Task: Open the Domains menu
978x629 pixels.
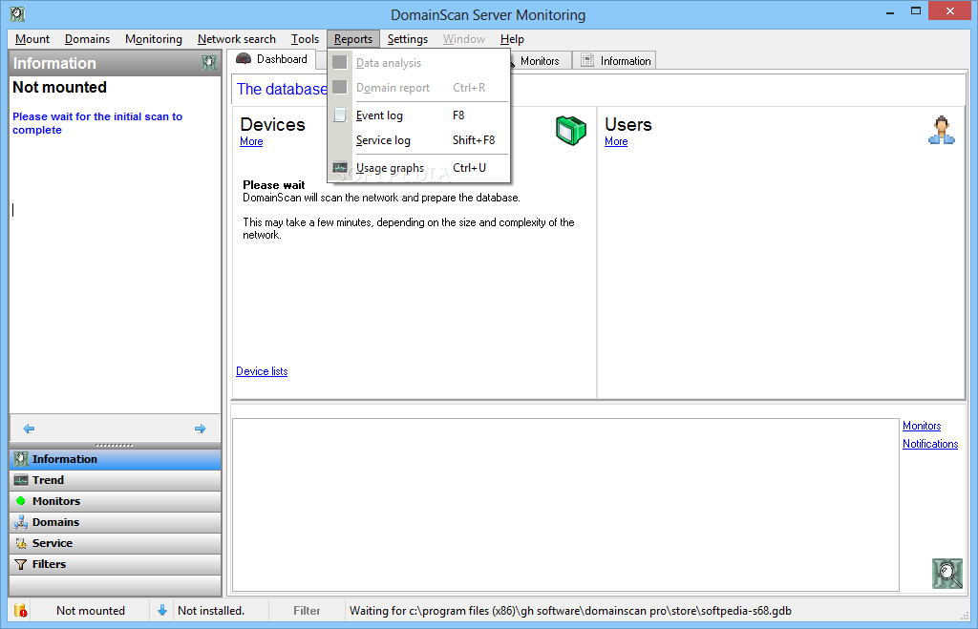Action: (x=87, y=38)
